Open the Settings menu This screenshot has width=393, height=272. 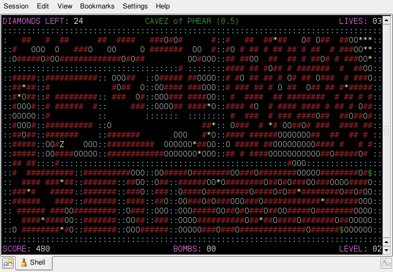click(x=135, y=6)
